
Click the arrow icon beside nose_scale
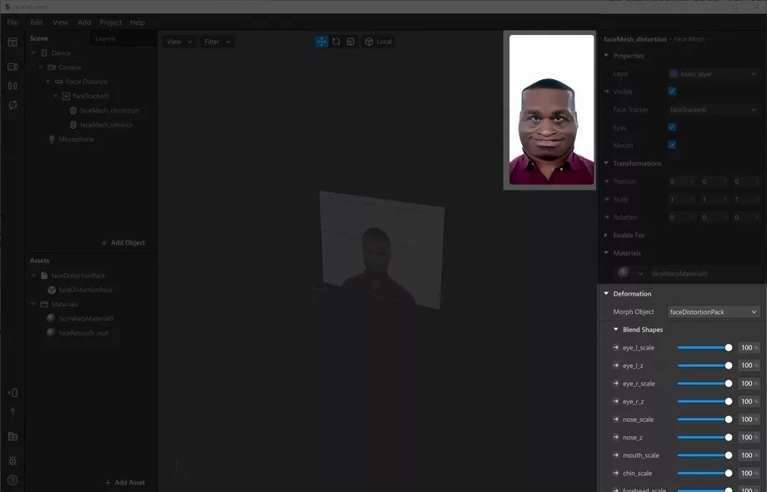(x=616, y=420)
